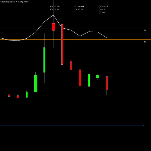Select the small green candle near the right end

98,76
